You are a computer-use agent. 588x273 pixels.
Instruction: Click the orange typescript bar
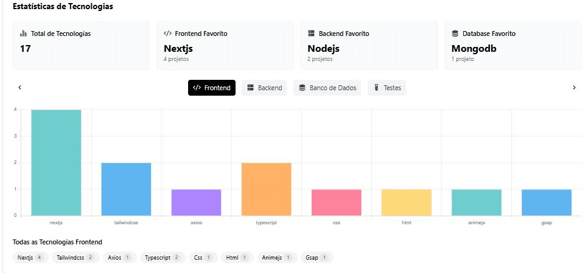(266, 189)
